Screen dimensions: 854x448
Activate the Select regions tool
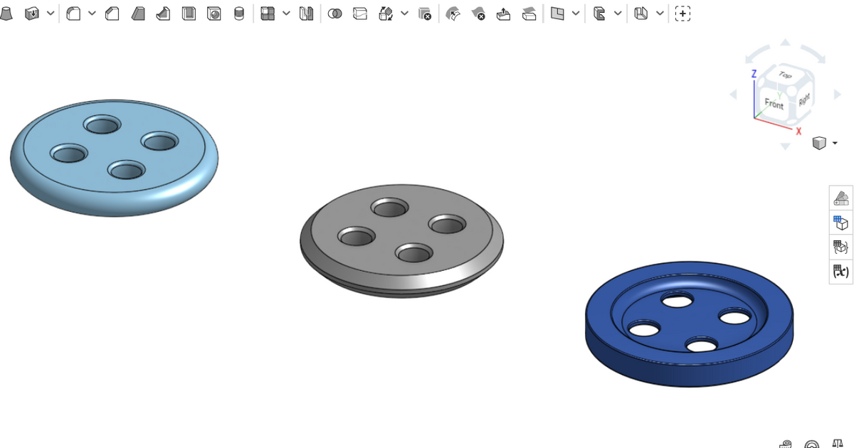point(682,13)
